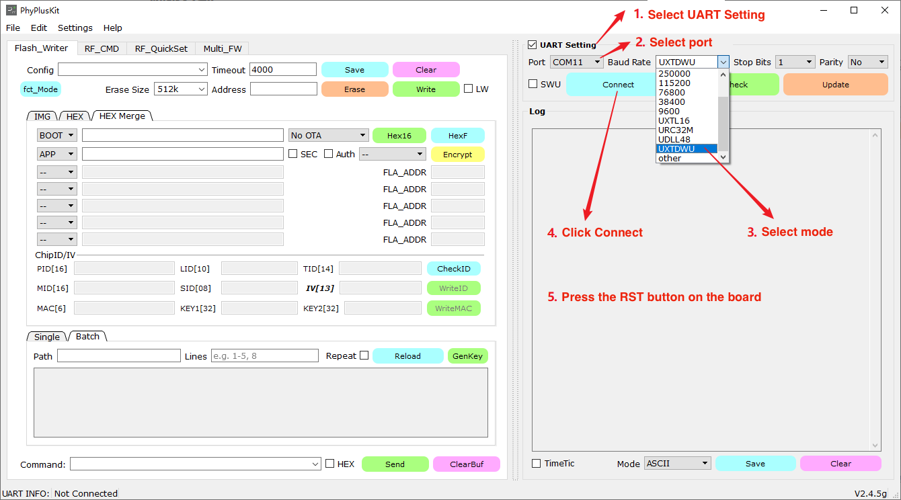Pick URC32M from the baud rate list

coord(687,130)
